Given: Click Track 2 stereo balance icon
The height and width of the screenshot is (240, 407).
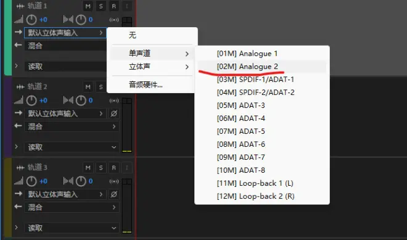Looking at the screenshot, I should 68,101.
